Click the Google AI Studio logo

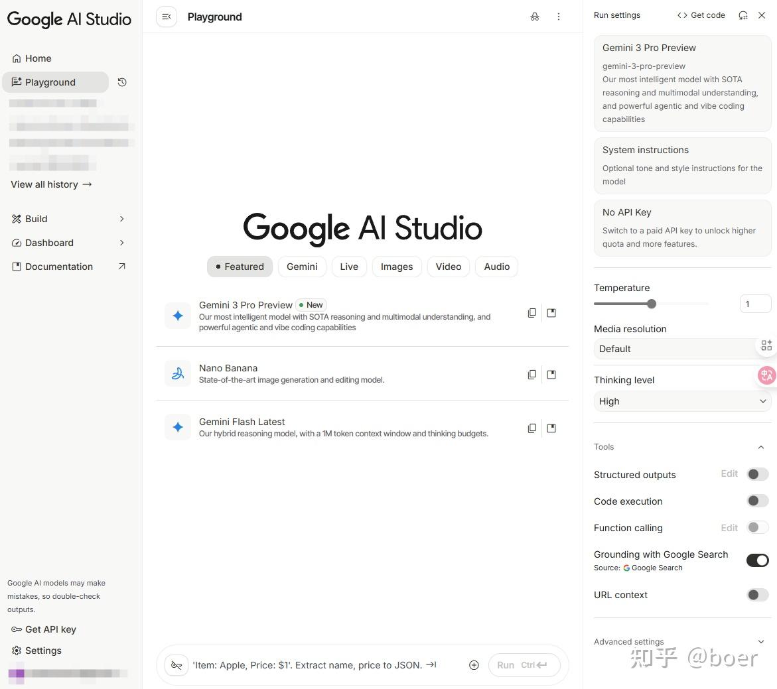69,19
